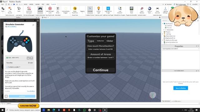Click the Toggle PresentHints icon
The image size is (200, 112).
(75, 8)
